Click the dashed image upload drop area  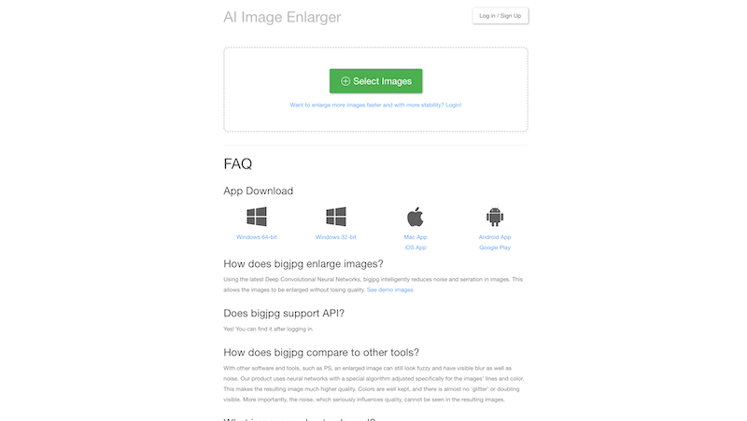376,89
